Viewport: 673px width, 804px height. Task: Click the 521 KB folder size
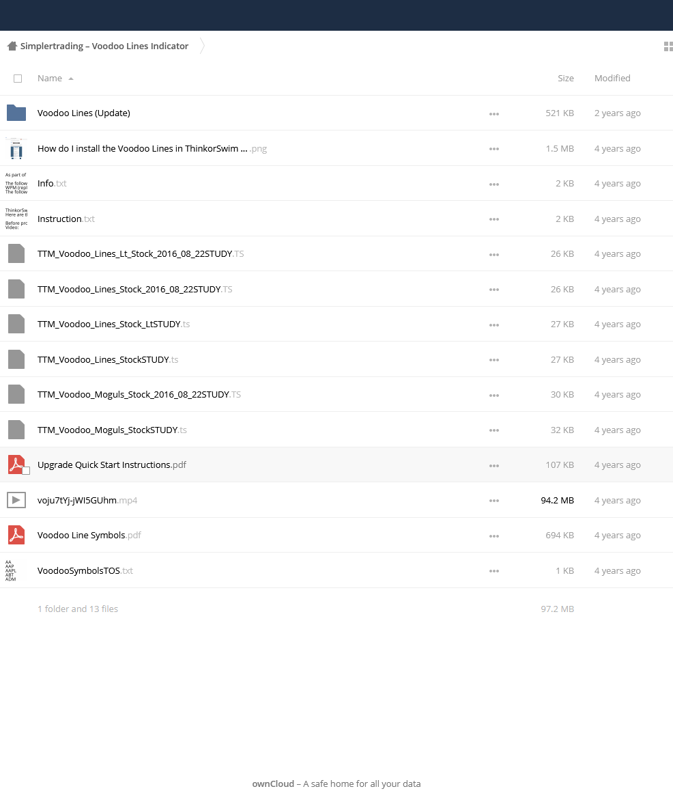click(560, 113)
